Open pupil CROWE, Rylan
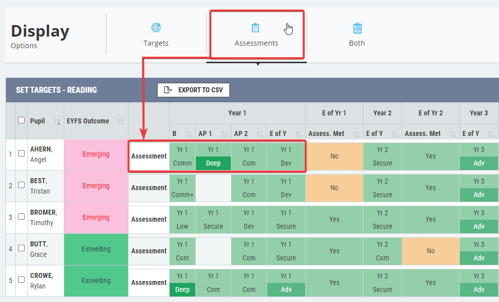This screenshot has width=499, height=302. pyautogui.click(x=42, y=280)
